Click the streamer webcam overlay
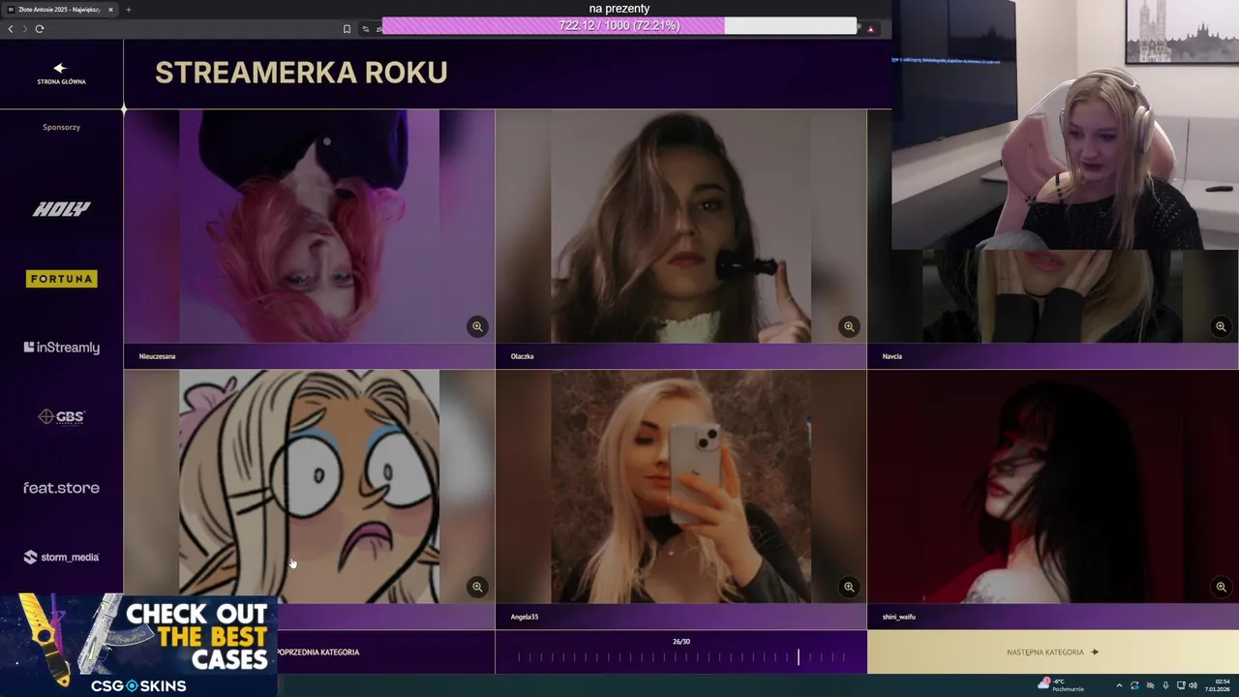1239x697 pixels. pos(1065,125)
